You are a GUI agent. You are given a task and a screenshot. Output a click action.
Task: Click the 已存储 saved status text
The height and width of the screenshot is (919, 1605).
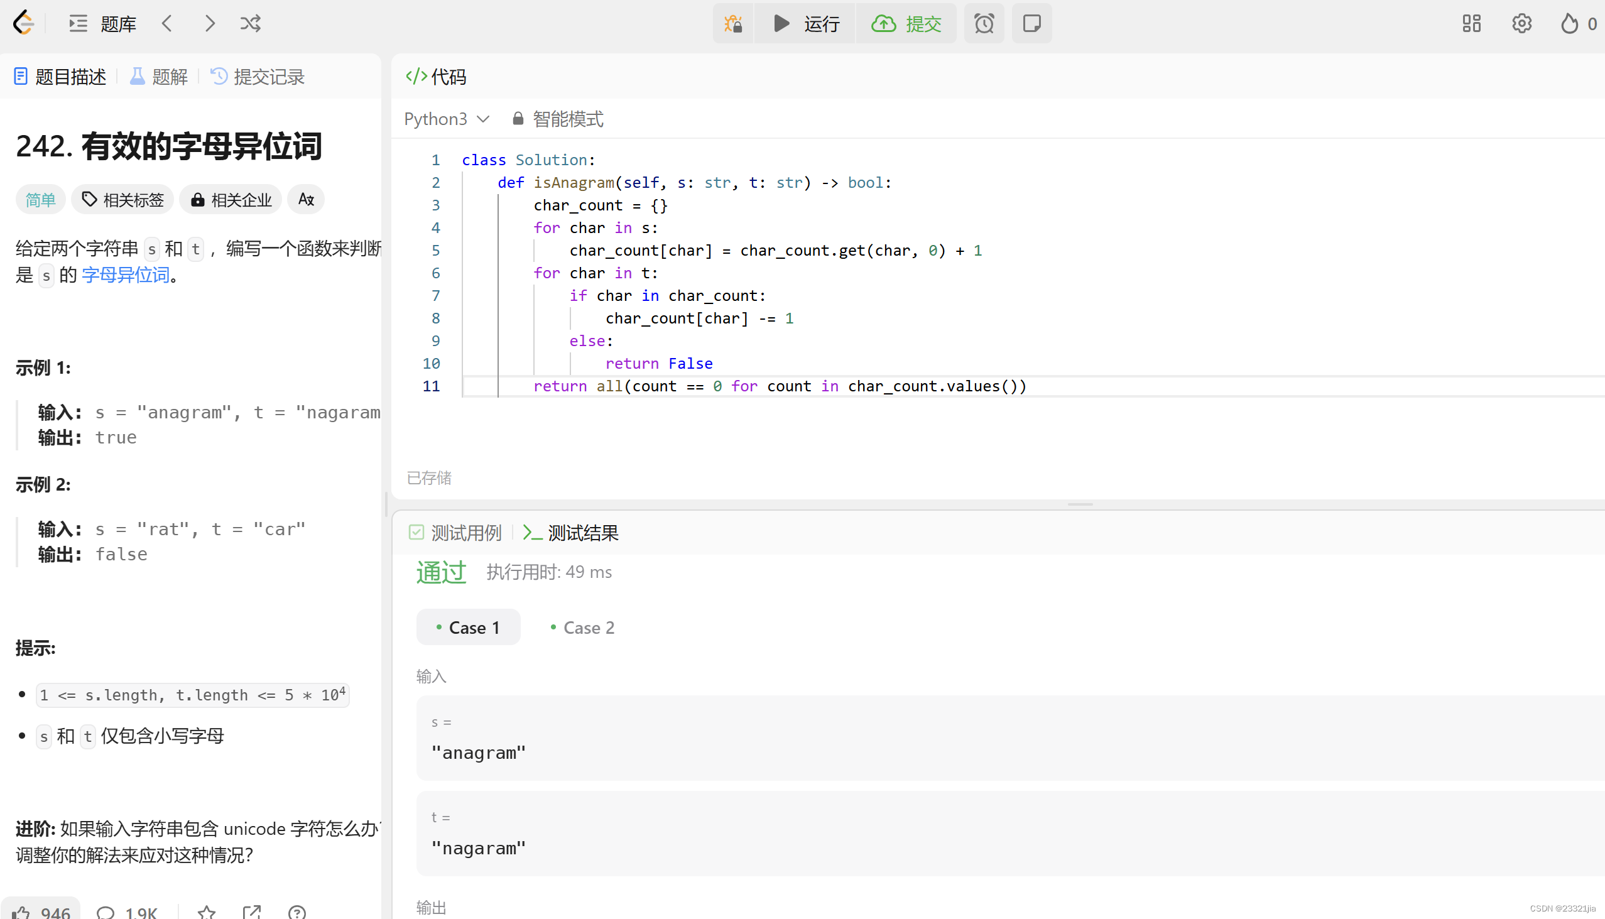(429, 478)
